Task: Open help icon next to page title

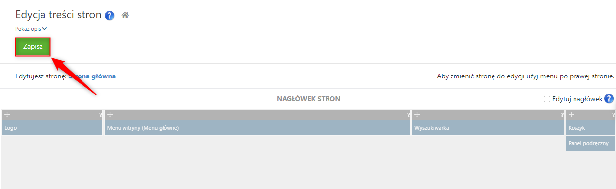Action: (110, 15)
